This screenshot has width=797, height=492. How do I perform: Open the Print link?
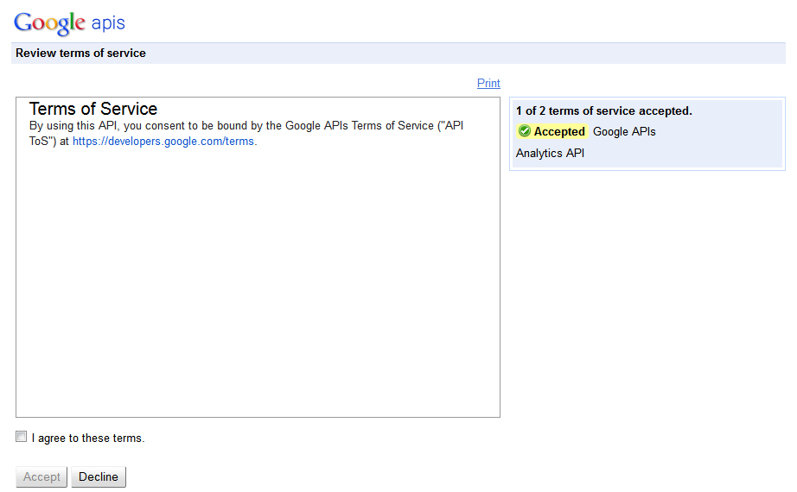point(488,83)
